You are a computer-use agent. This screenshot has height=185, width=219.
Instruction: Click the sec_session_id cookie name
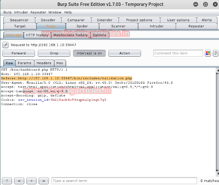[x=33, y=100]
